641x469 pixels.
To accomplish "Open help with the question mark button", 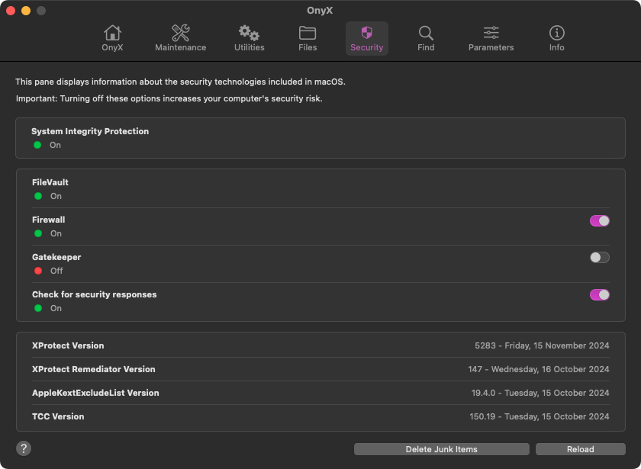I will tap(24, 448).
